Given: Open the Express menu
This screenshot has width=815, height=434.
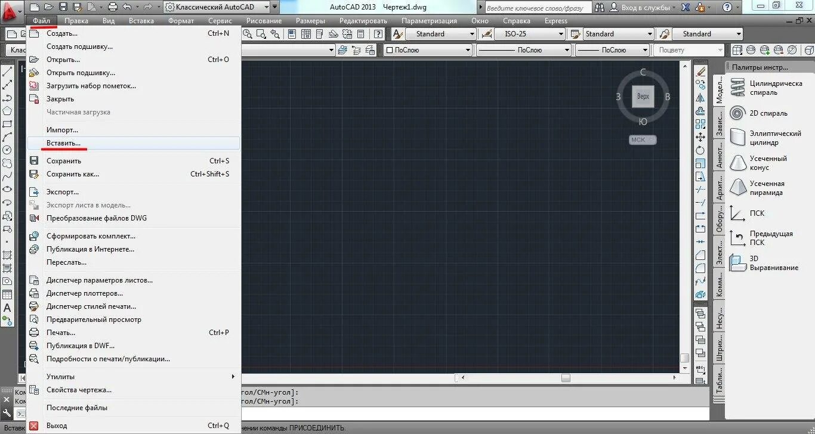Looking at the screenshot, I should point(556,21).
